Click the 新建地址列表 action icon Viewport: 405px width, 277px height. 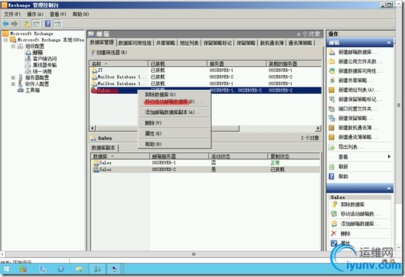tap(332, 90)
